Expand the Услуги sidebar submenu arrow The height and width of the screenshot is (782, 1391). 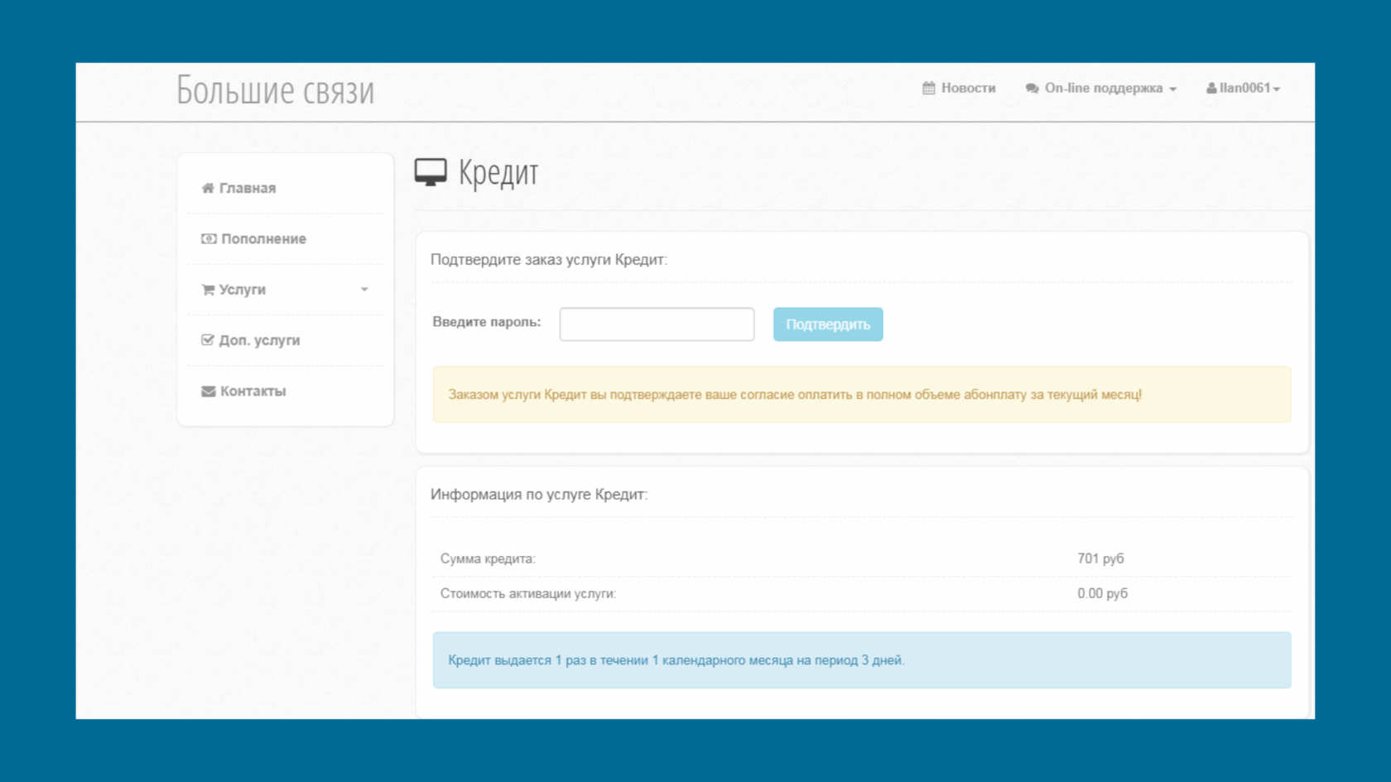point(364,290)
